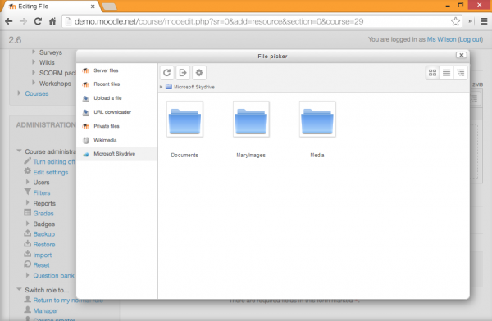Open the Chrome hamburger menu
This screenshot has width=492, height=321.
pyautogui.click(x=484, y=21)
